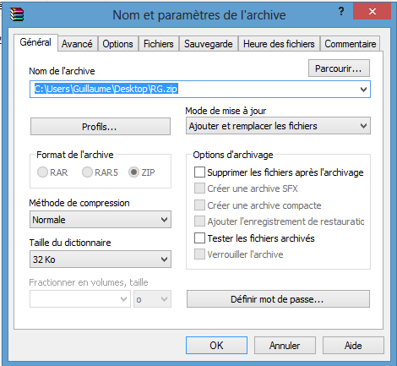Expand the archive name dropdown arrow
The height and width of the screenshot is (366, 397).
pos(363,90)
